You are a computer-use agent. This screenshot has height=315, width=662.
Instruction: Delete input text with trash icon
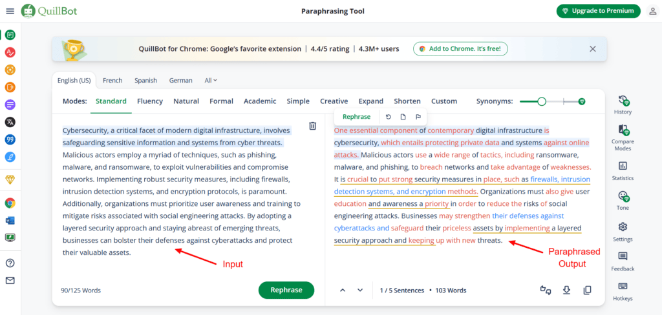pos(312,126)
